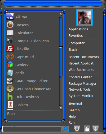
Task: Click the down arrow logout icon
Action: coord(95,129)
